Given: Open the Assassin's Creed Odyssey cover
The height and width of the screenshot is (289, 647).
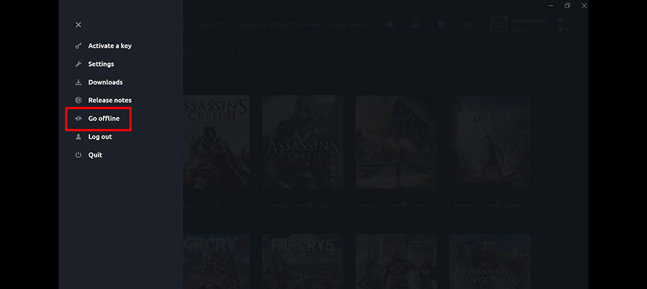Looking at the screenshot, I should [490, 142].
